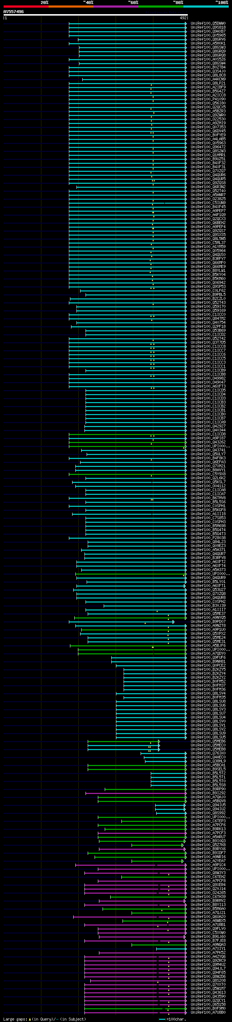Screen dimensions: 232x1022
Task: Open entry UniRef100_Q05965
Action: tap(208, 35)
